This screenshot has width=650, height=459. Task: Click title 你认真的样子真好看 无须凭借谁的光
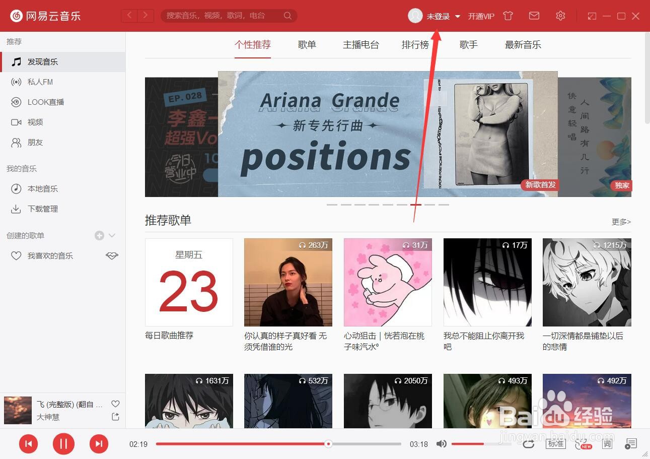285,341
